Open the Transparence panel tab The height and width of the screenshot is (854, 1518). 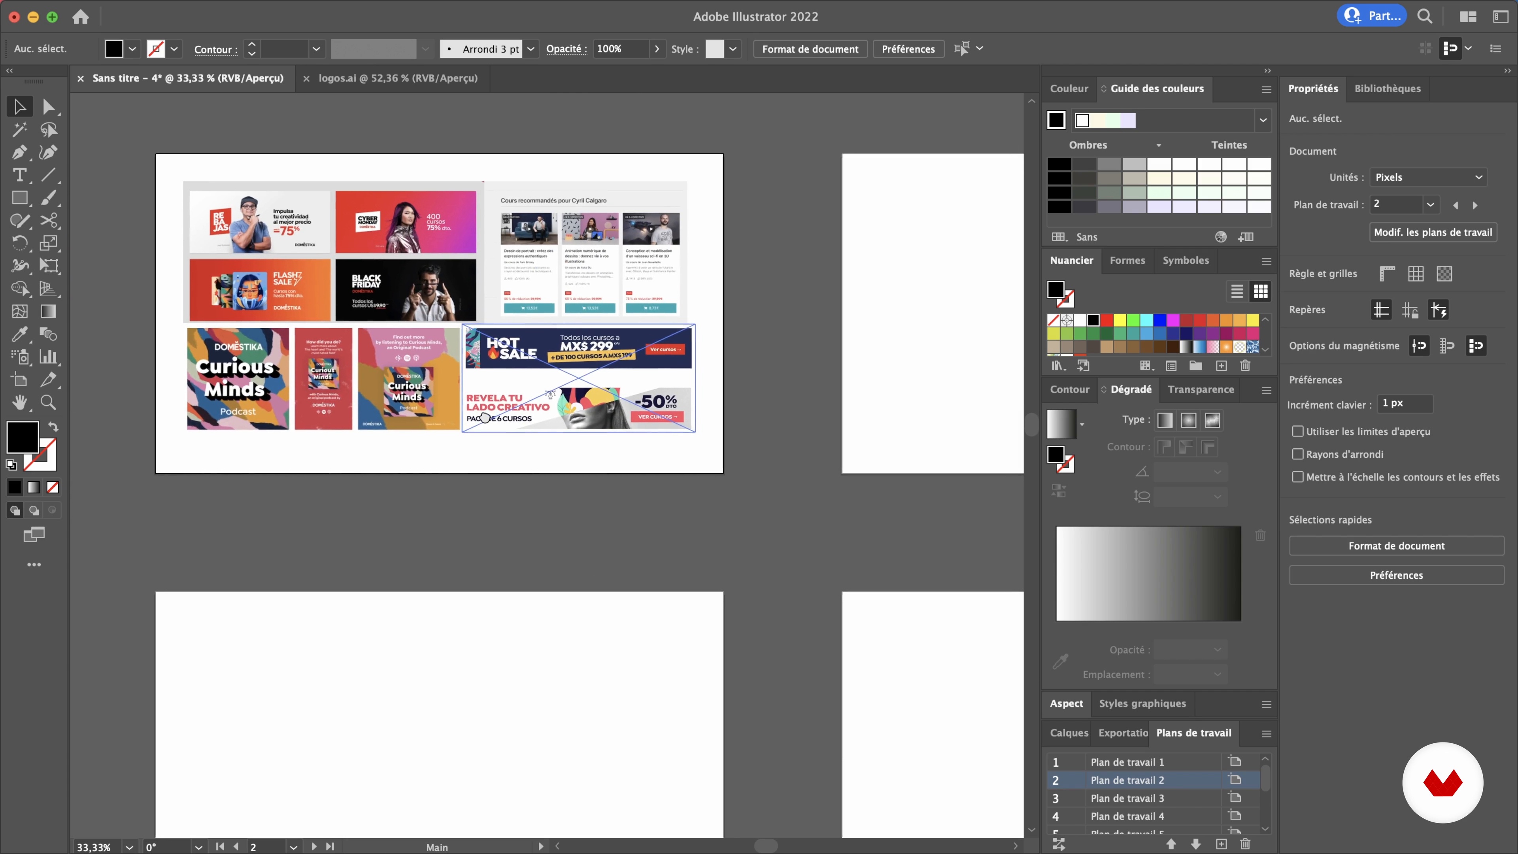pyautogui.click(x=1201, y=389)
